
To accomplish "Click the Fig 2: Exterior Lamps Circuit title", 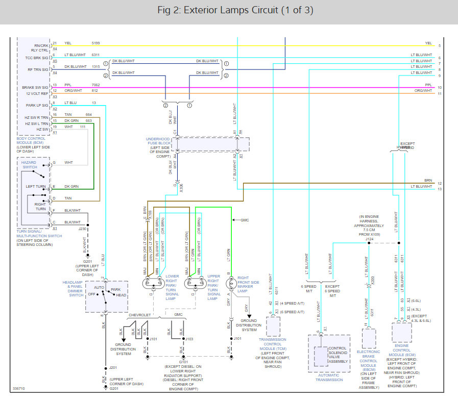I will pos(229,10).
